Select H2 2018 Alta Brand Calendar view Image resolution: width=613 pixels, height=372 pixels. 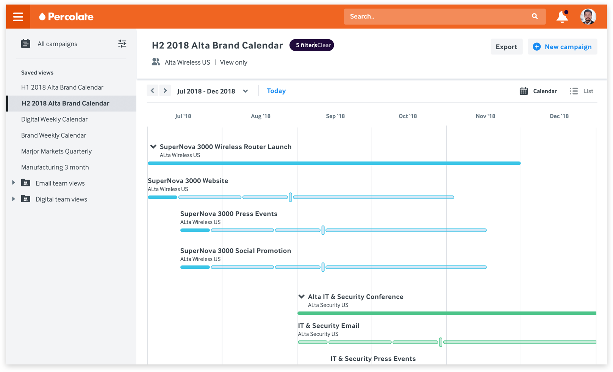click(x=71, y=103)
